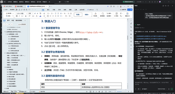
Task: Switch to the 插入 Insert ribbon tab
Action: coord(48,10)
